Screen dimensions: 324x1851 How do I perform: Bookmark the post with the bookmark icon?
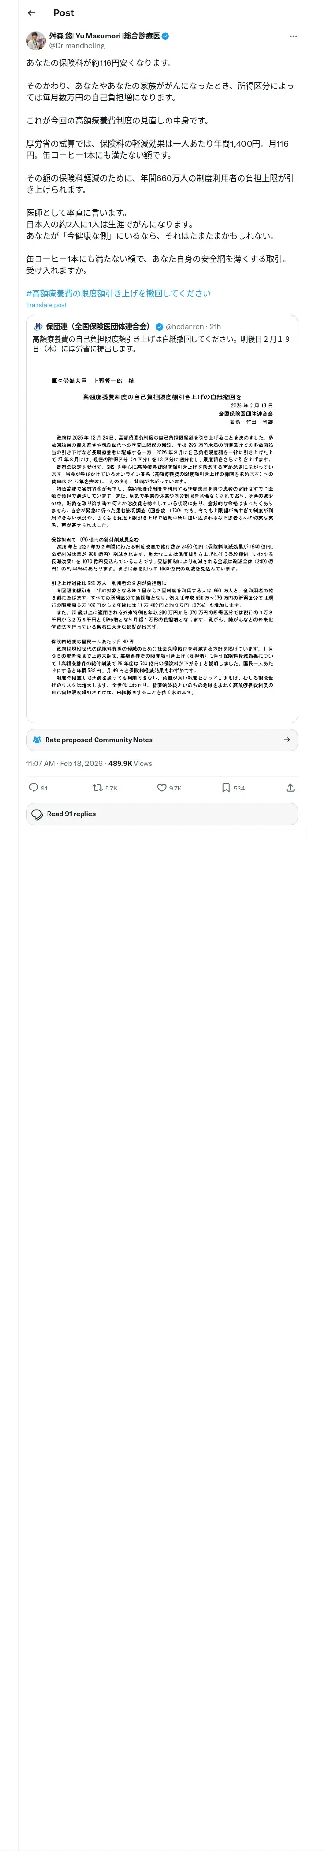click(226, 788)
